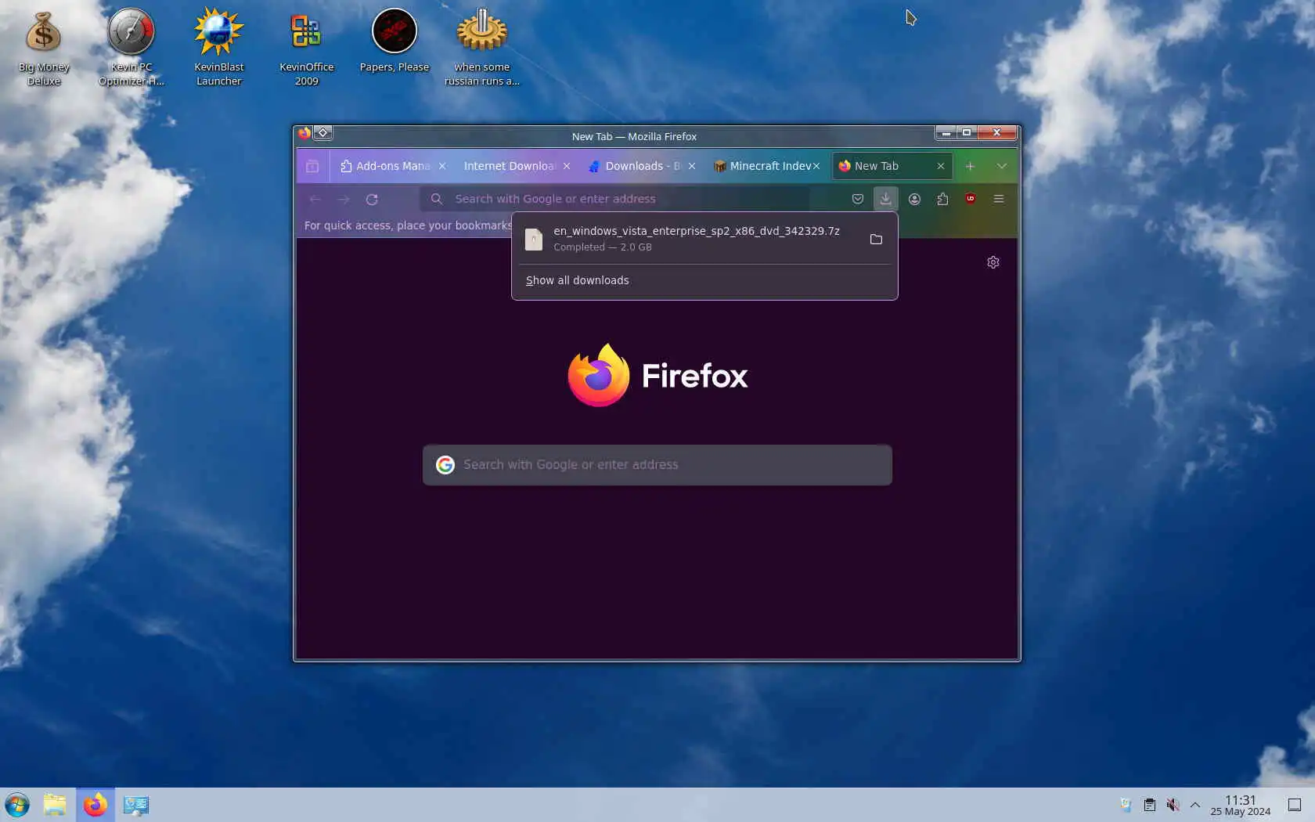Launch Kevin PC Optimizer from the desktop
Viewport: 1315px width, 822px height.
[131, 47]
